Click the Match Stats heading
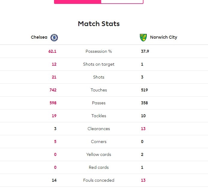 [99, 24]
